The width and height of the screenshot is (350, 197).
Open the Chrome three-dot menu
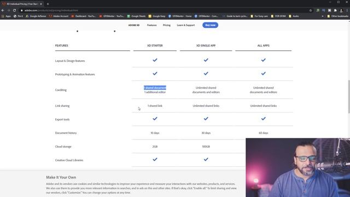coord(347,10)
